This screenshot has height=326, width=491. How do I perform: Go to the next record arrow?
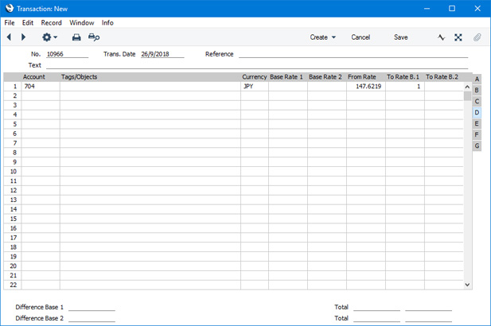tap(23, 37)
